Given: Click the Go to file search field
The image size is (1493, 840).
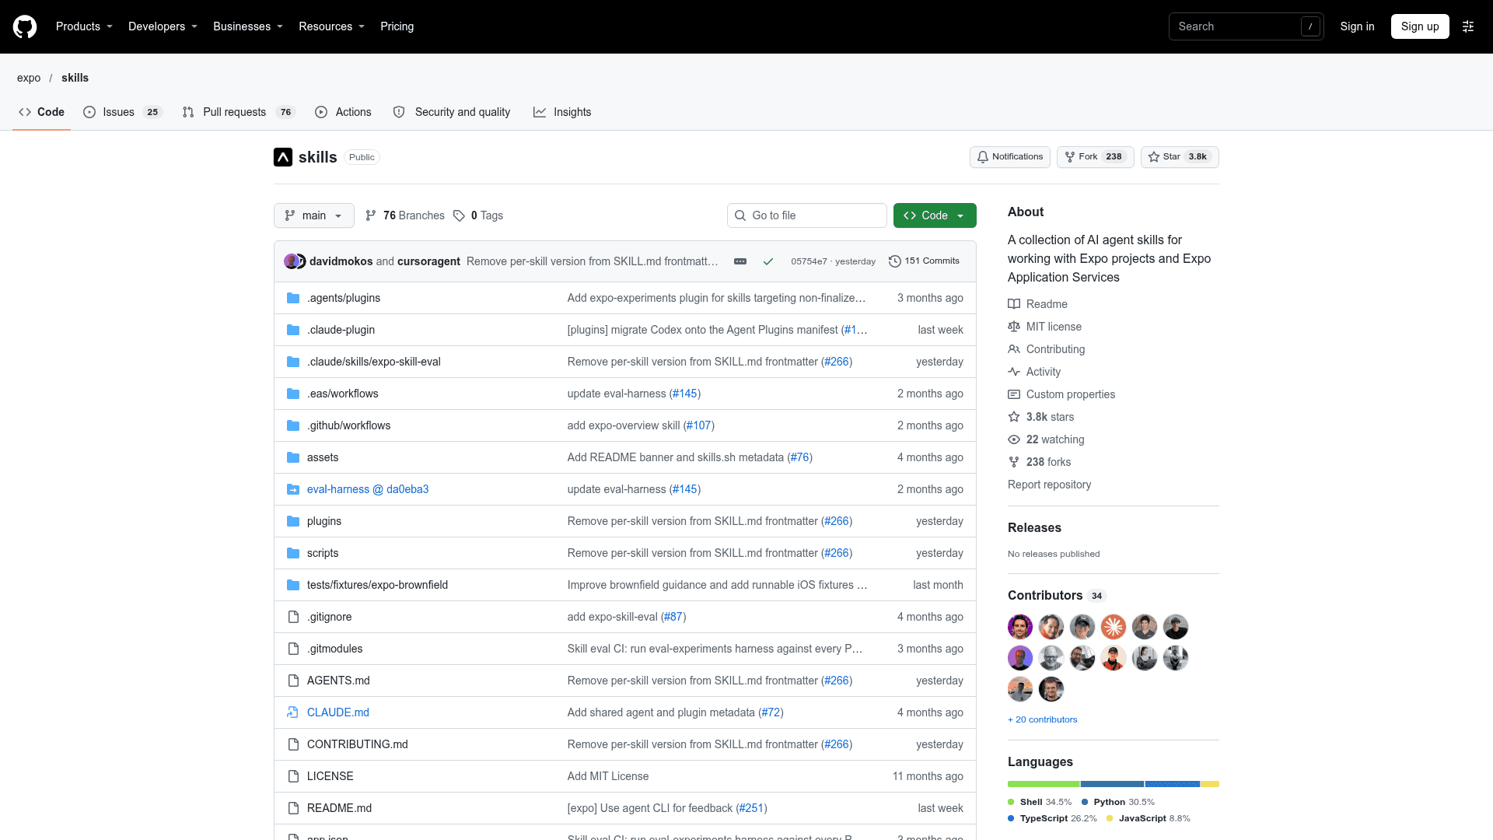Looking at the screenshot, I should point(807,215).
